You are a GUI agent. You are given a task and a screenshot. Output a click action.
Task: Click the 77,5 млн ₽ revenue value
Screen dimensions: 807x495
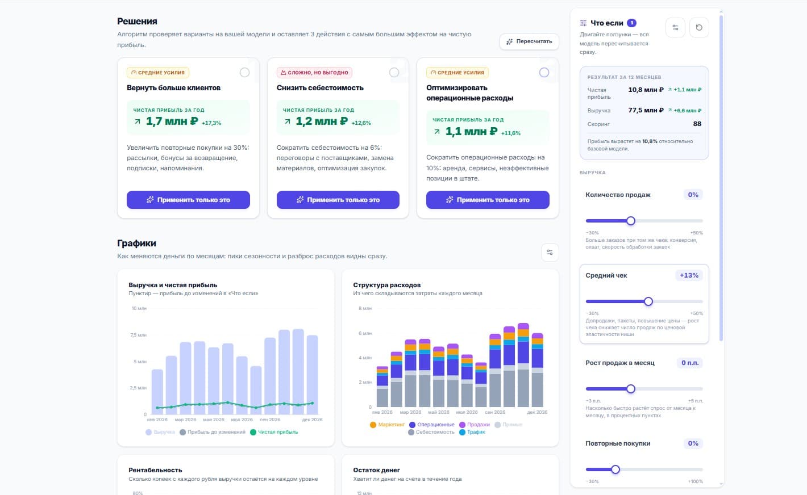[646, 110]
